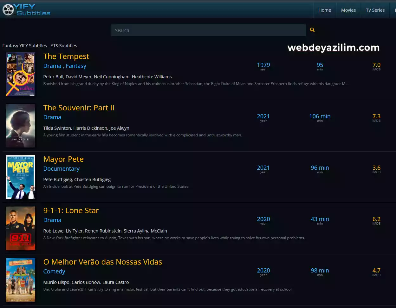The height and width of the screenshot is (308, 396).
Task: Open the Mayor Pete title link
Action: (63, 159)
